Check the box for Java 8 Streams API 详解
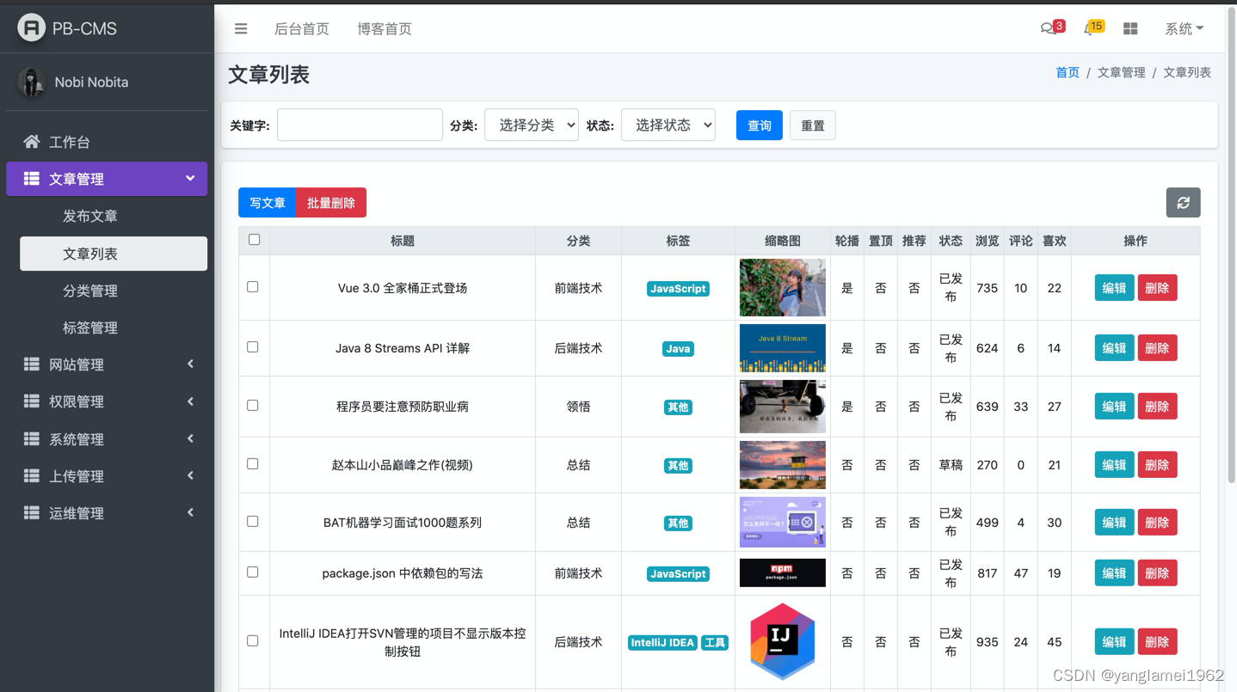Screen dimensions: 1237x692 [x=253, y=347]
